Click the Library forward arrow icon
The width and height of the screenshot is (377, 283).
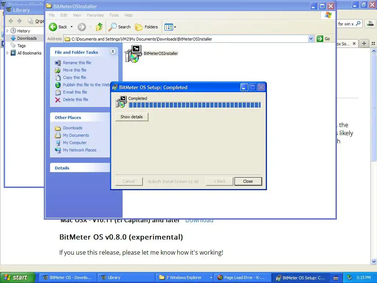click(x=20, y=21)
